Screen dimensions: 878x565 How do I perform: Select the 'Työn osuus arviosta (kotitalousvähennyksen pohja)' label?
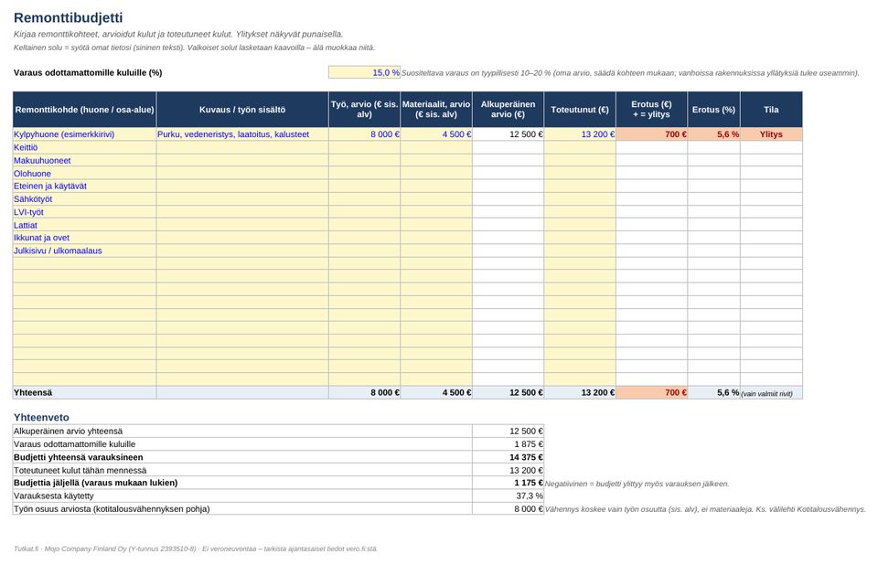coord(242,508)
